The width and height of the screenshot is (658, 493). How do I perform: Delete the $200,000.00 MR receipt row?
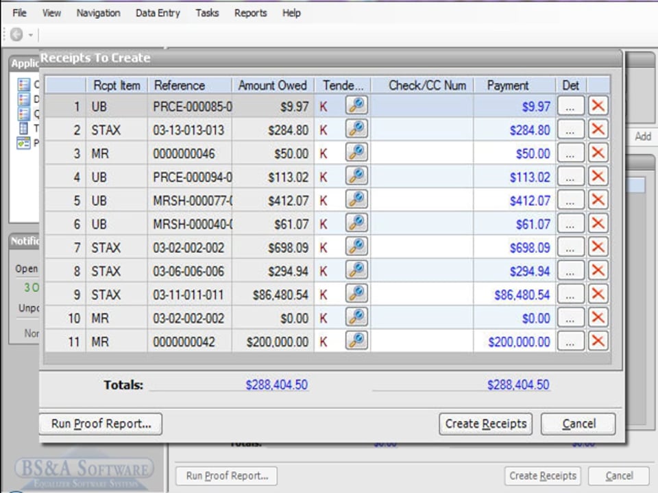598,341
